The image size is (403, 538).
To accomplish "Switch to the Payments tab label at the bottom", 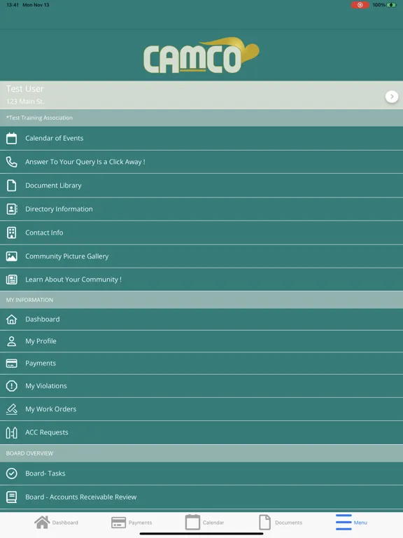I will (x=140, y=523).
